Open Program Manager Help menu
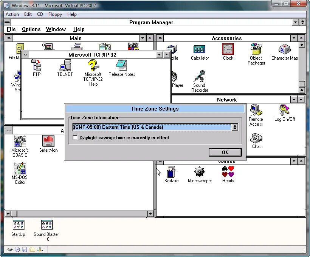 pyautogui.click(x=79, y=29)
